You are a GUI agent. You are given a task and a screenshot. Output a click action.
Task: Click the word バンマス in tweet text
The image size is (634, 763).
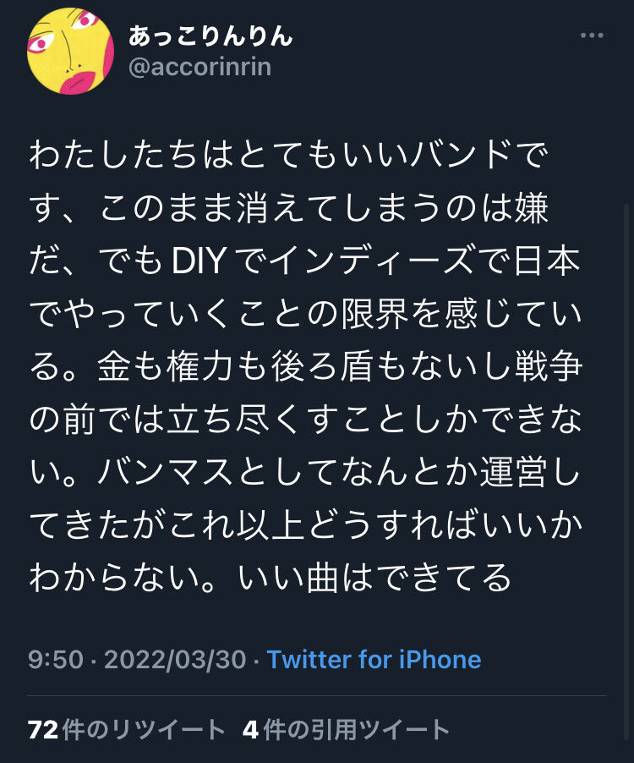pyautogui.click(x=166, y=472)
